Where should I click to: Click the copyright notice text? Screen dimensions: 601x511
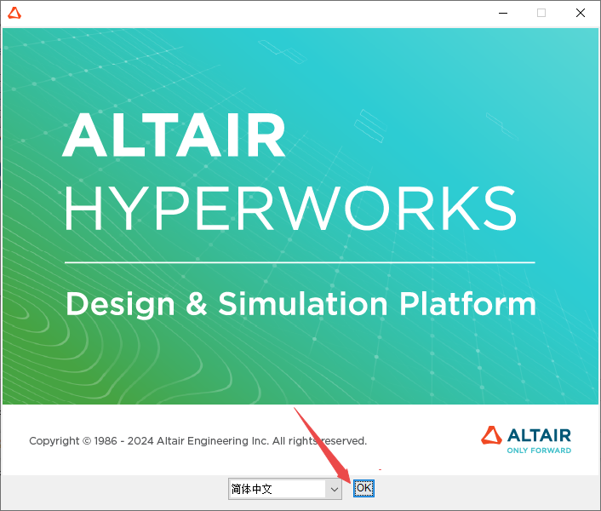[197, 441]
